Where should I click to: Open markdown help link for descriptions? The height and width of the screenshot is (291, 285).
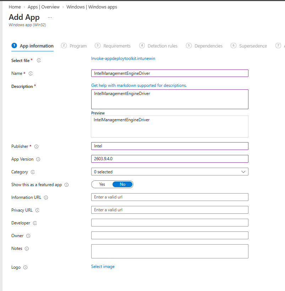(139, 85)
